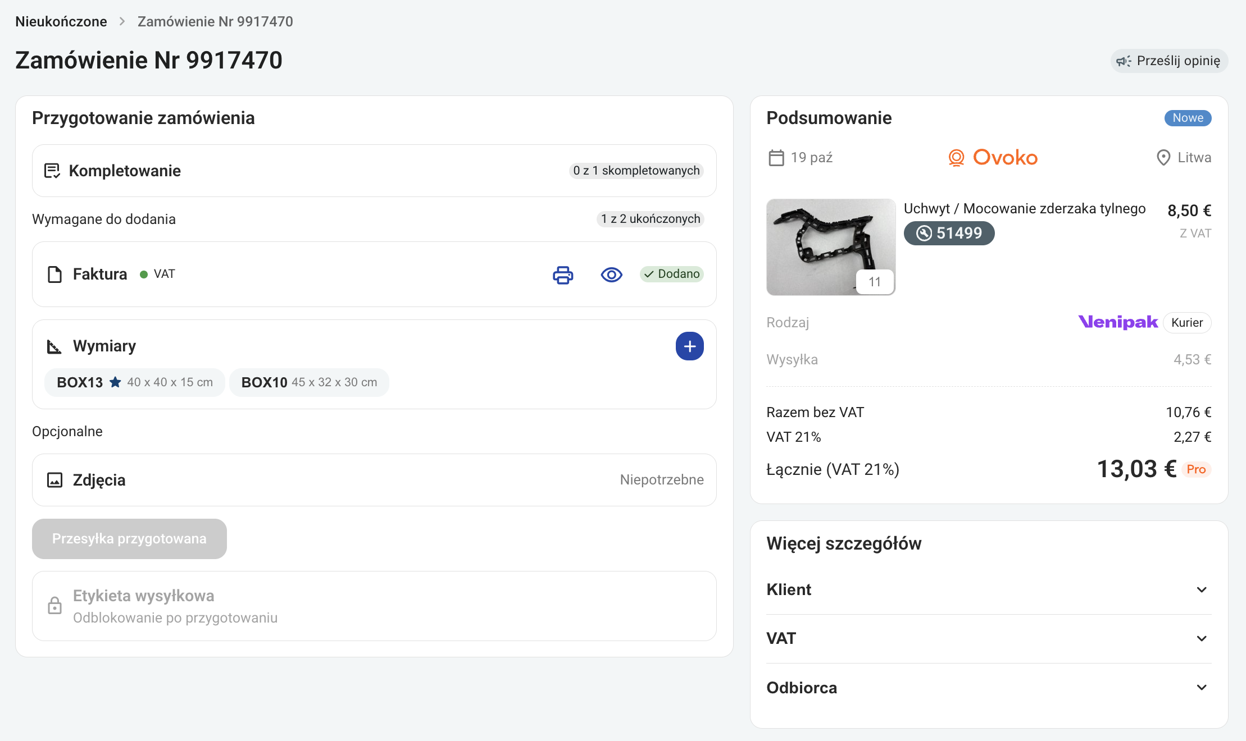The width and height of the screenshot is (1246, 741).
Task: Click the lock icon on Etykieta wysyłkowa
Action: (54, 606)
